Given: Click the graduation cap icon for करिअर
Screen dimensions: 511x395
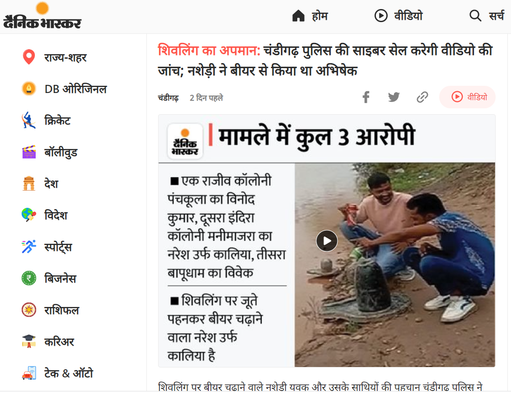Looking at the screenshot, I should (28, 341).
